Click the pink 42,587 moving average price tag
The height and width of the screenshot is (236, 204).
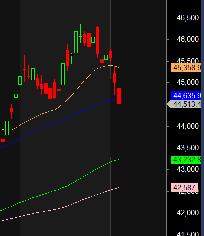184,188
